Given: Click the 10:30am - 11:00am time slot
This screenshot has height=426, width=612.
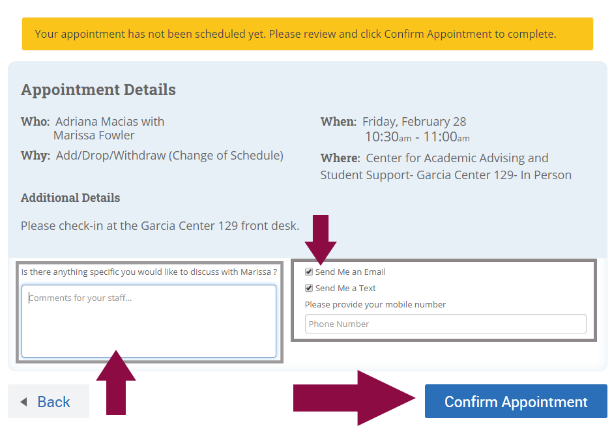Looking at the screenshot, I should (x=417, y=137).
